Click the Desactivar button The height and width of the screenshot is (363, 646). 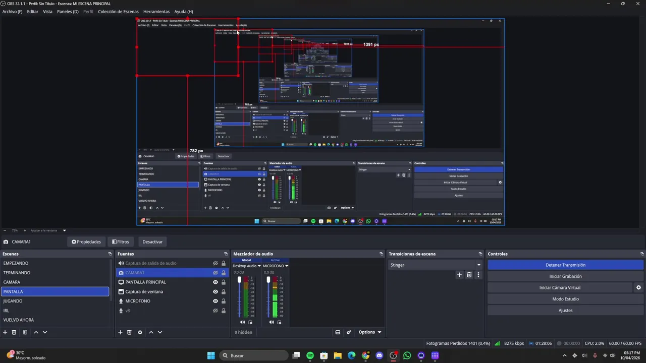152,241
